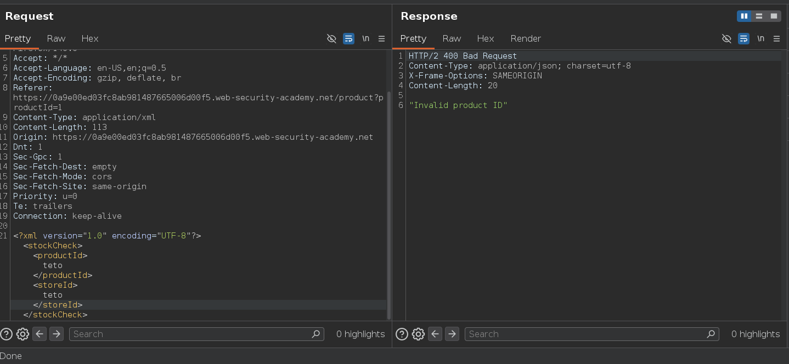Open hamburger options menu in Request panel
Screen dimensions: 789x364
[381, 38]
